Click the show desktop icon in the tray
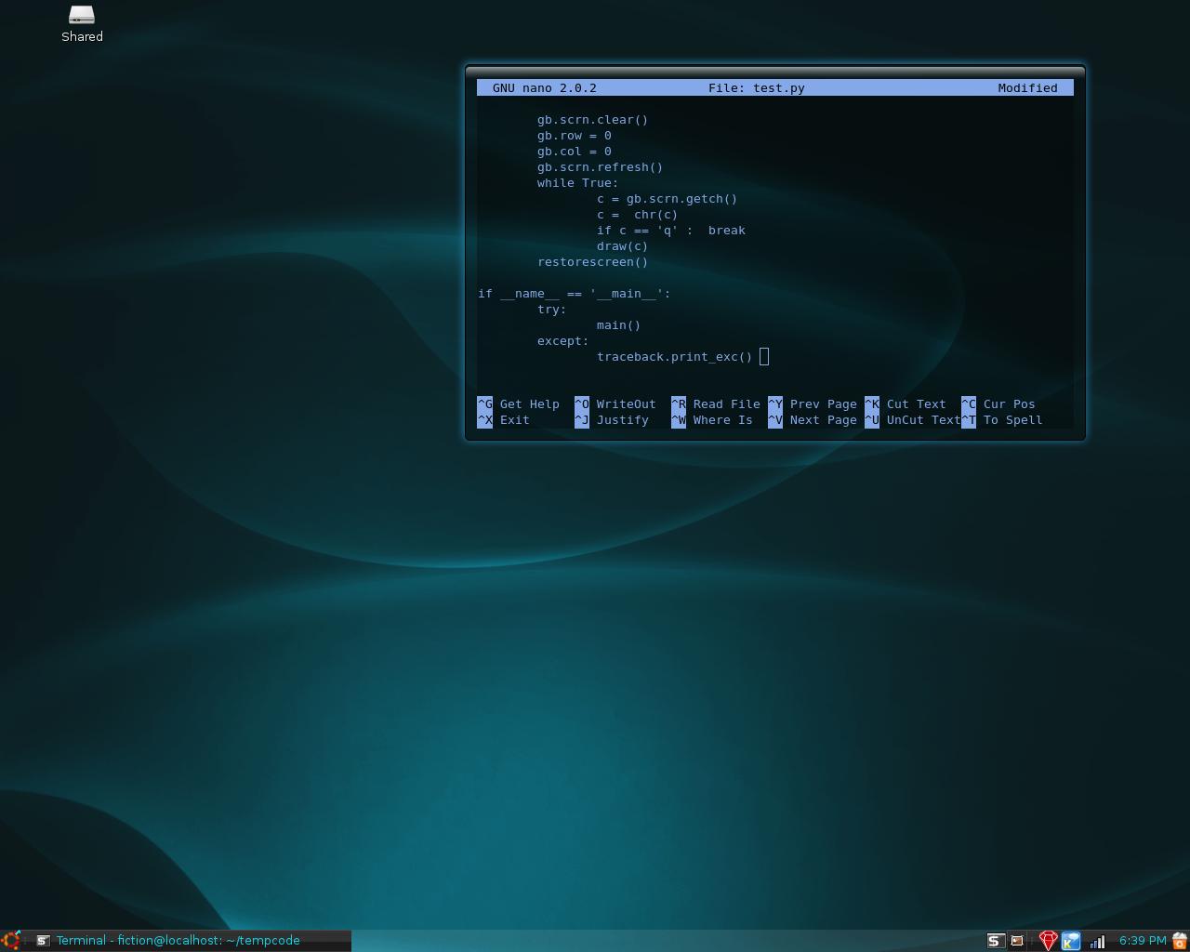 [x=1017, y=941]
